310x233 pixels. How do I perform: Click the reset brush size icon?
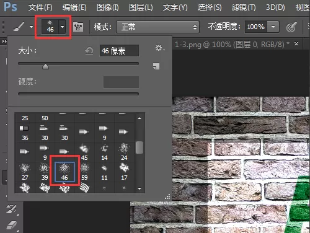pos(89,51)
